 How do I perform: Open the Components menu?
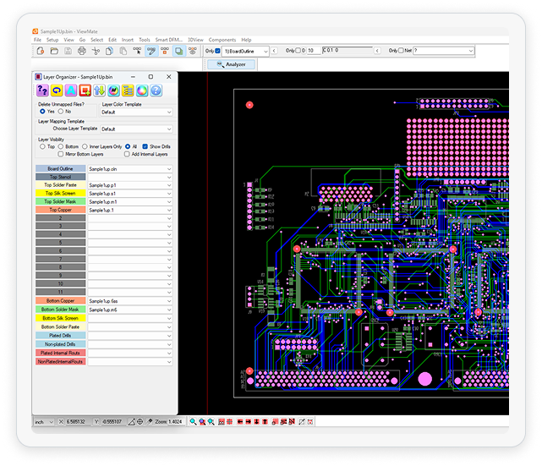[222, 40]
